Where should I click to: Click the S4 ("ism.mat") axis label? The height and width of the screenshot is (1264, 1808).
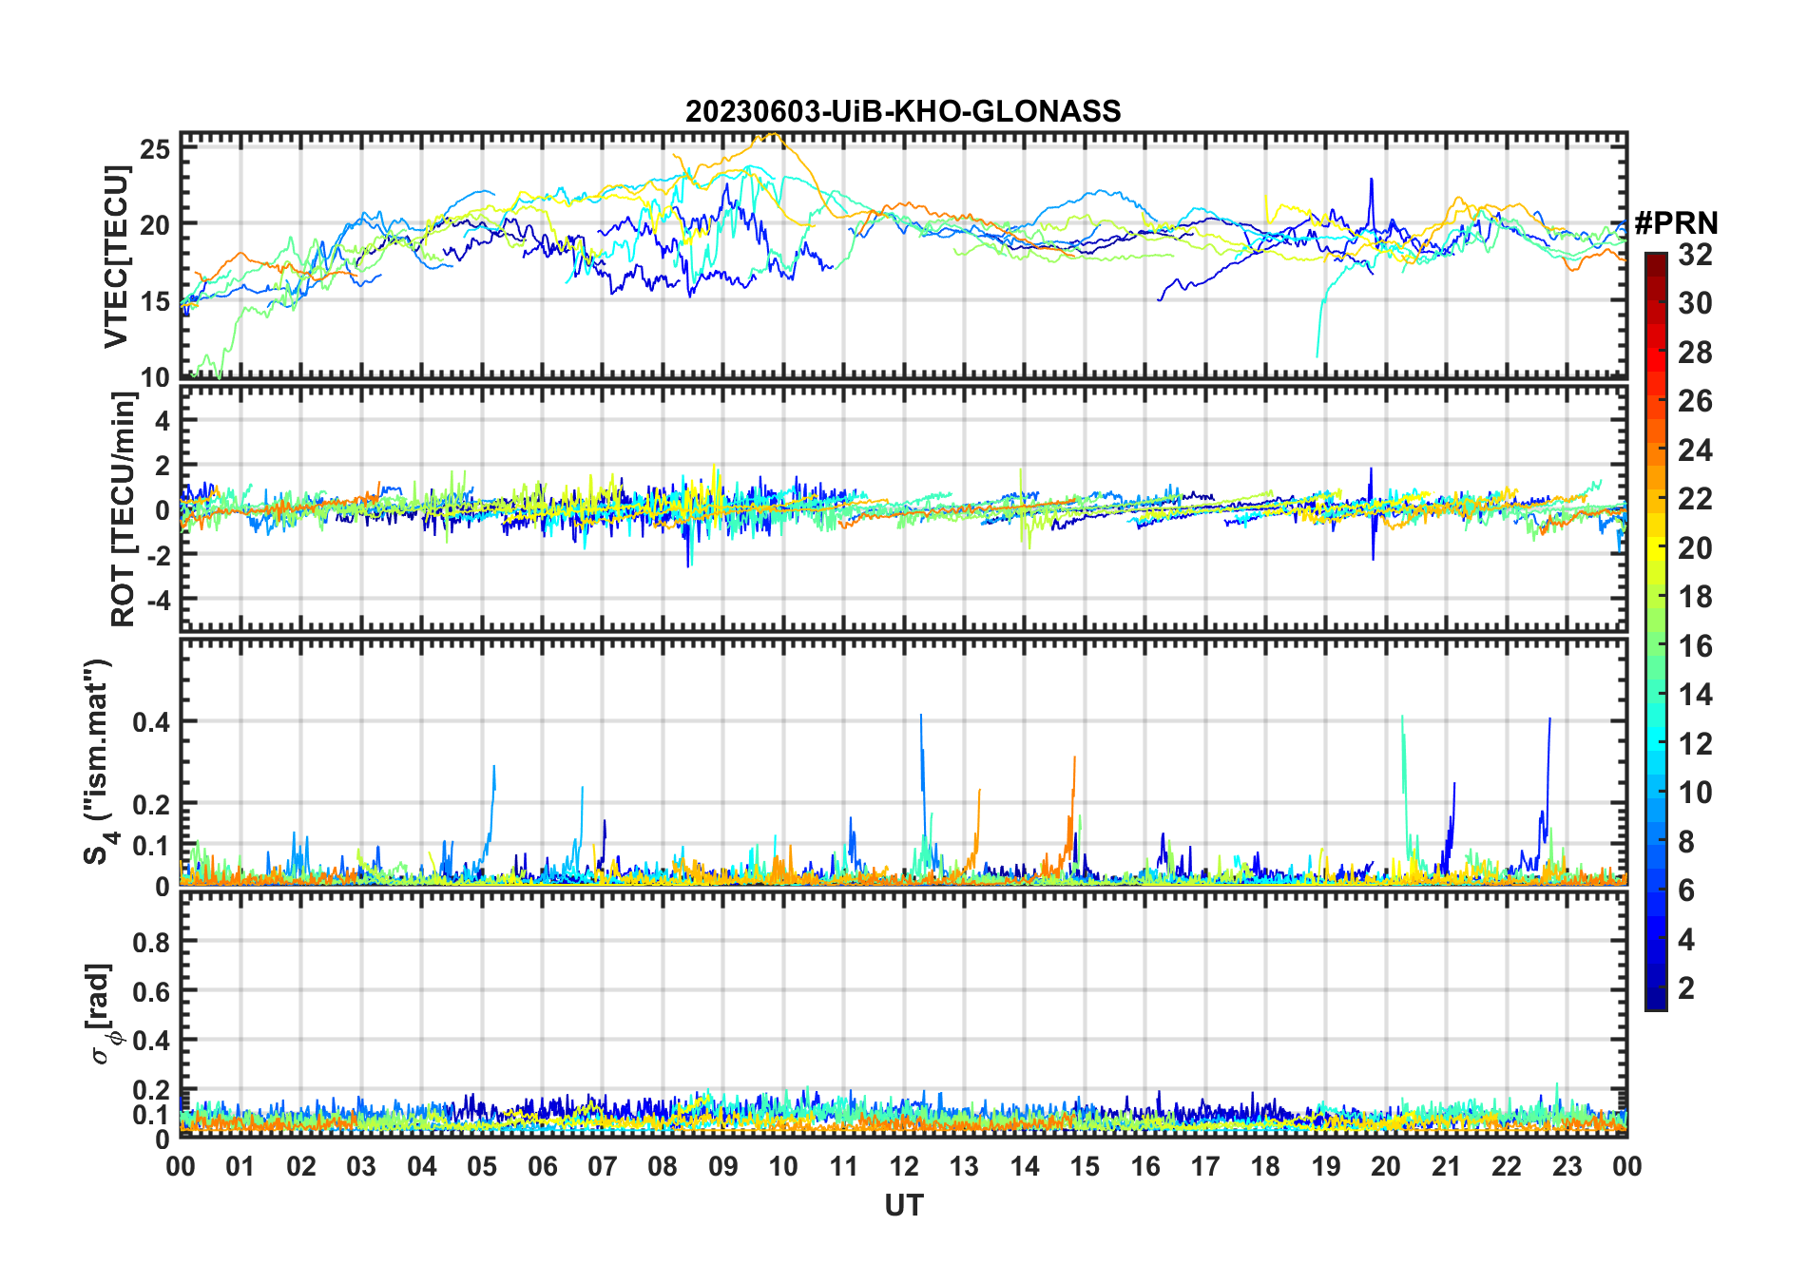(100, 761)
